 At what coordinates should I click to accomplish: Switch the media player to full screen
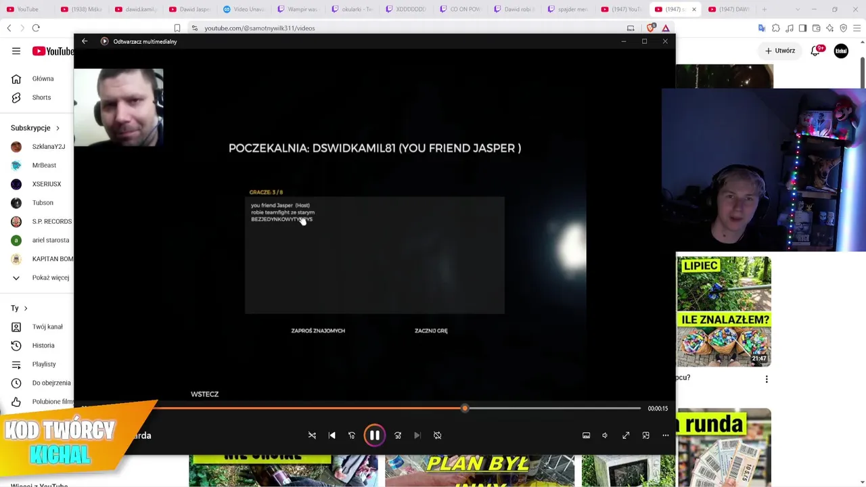(626, 436)
